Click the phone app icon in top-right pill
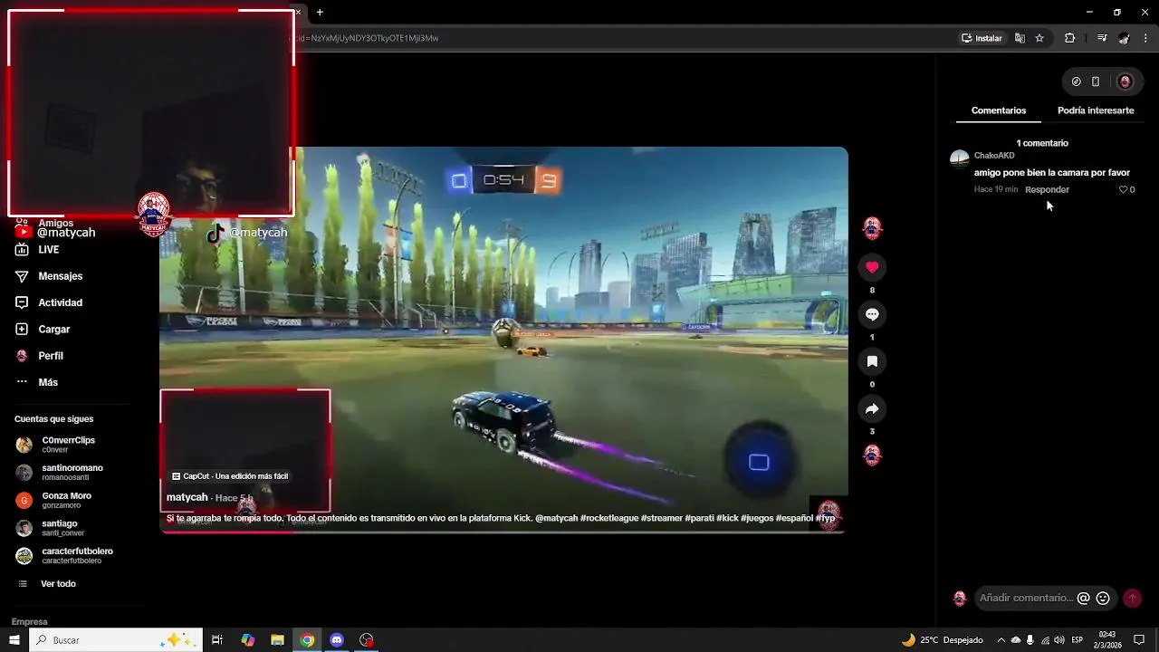 coord(1096,81)
